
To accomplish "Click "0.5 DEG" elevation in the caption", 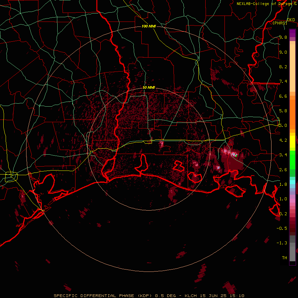I will click(165, 296).
